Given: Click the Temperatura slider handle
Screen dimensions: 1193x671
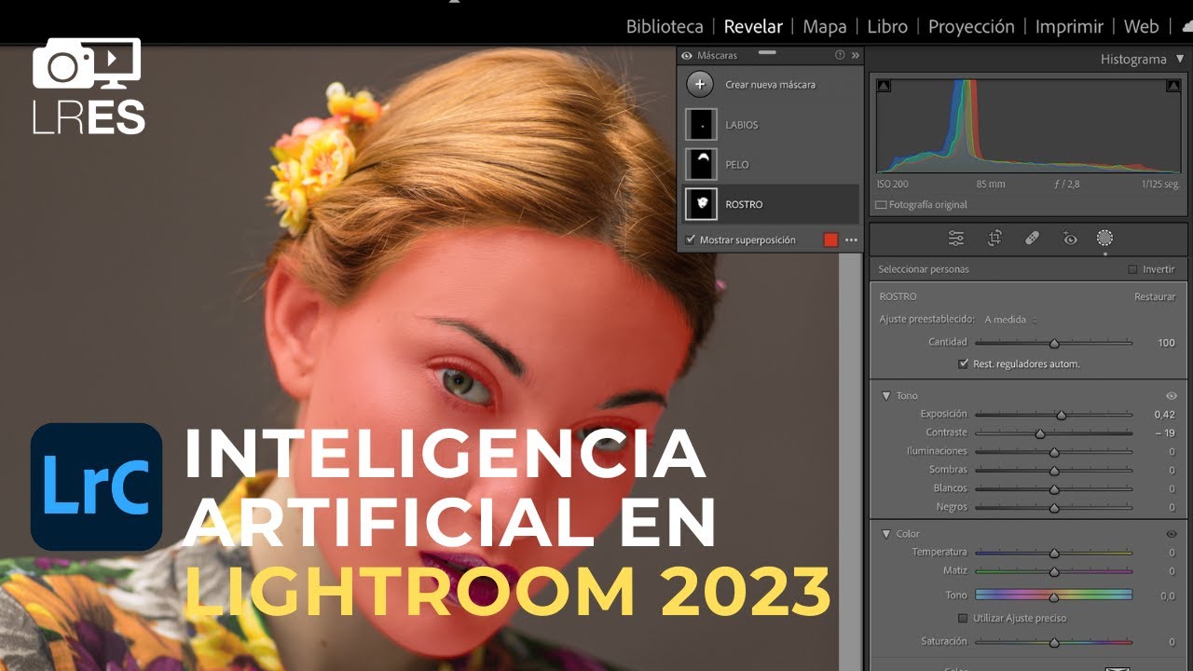Looking at the screenshot, I should click(1054, 553).
